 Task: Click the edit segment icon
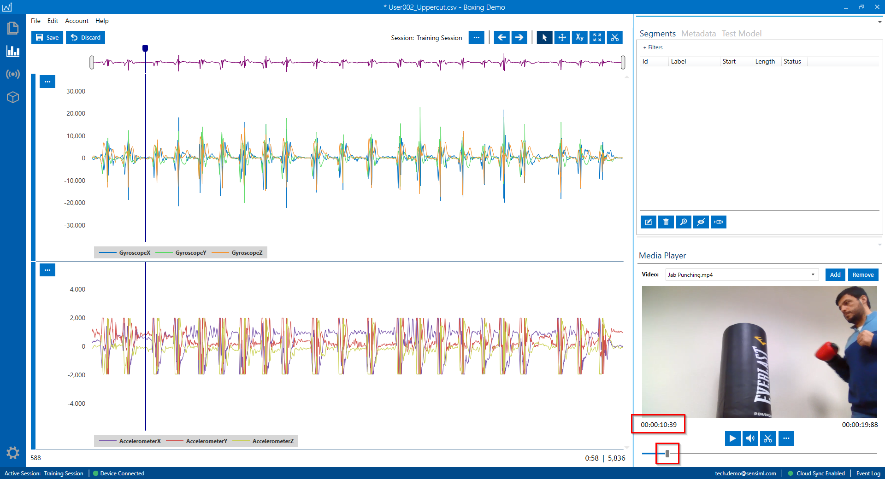pyautogui.click(x=649, y=222)
